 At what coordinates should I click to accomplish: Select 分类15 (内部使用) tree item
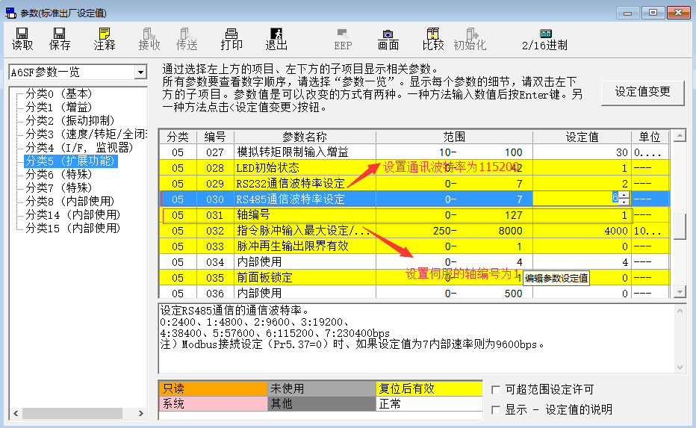[72, 228]
